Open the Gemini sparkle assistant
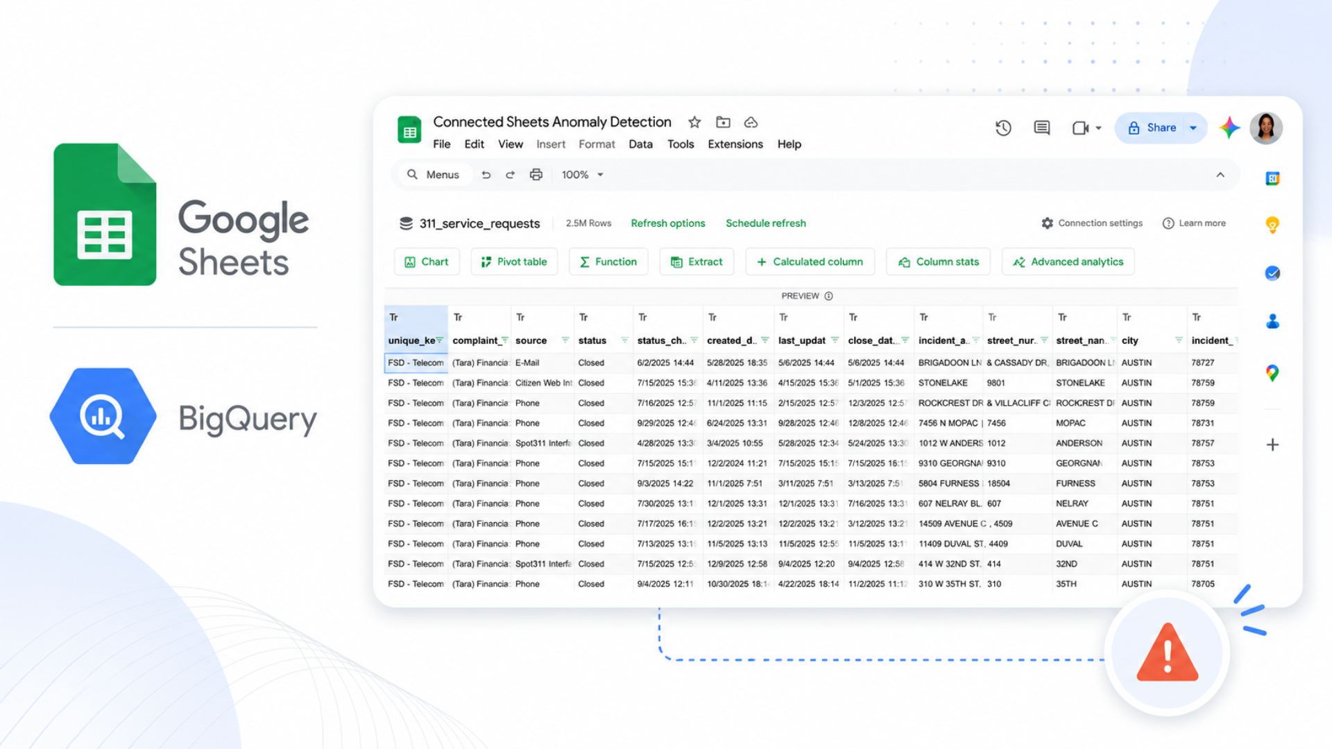1332x749 pixels. (x=1229, y=128)
